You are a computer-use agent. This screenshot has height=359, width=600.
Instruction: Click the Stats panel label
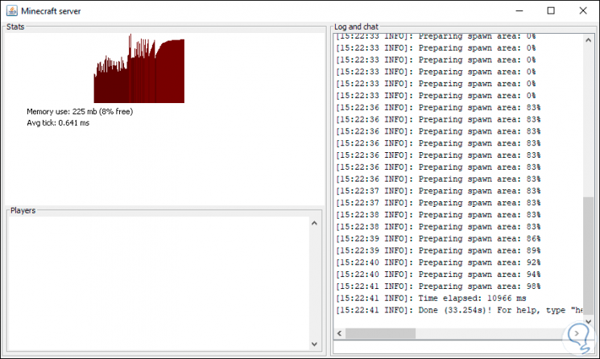click(15, 27)
